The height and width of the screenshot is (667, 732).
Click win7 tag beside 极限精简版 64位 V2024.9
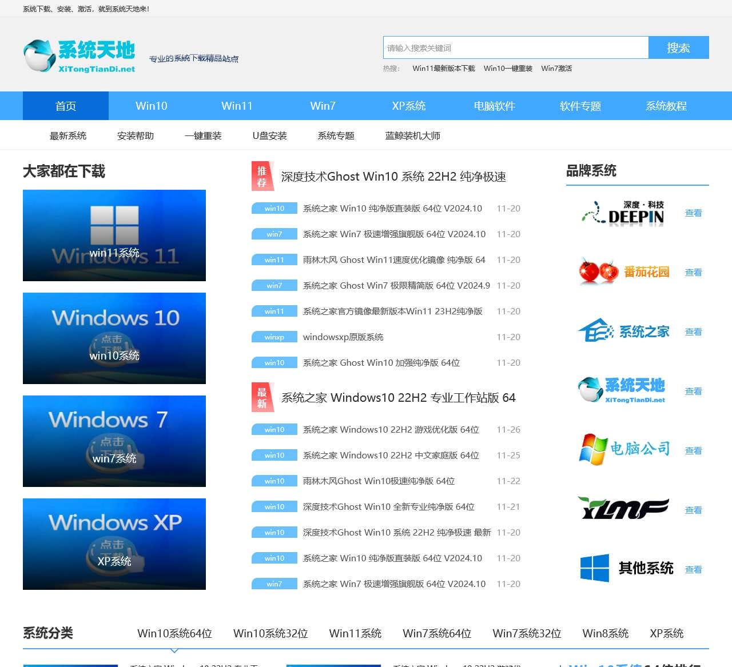click(274, 286)
